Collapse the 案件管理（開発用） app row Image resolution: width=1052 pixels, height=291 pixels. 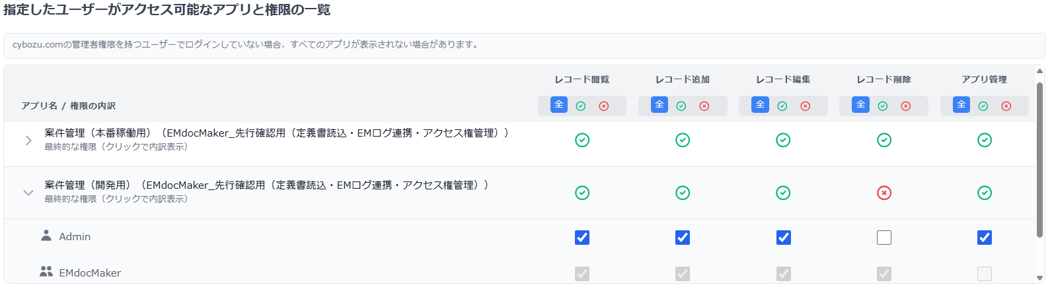click(x=28, y=193)
